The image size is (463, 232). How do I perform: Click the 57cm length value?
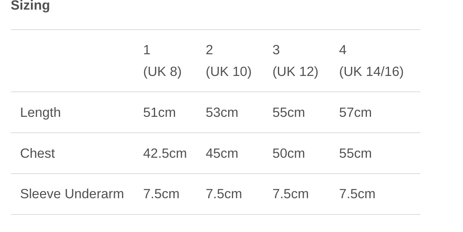355,113
